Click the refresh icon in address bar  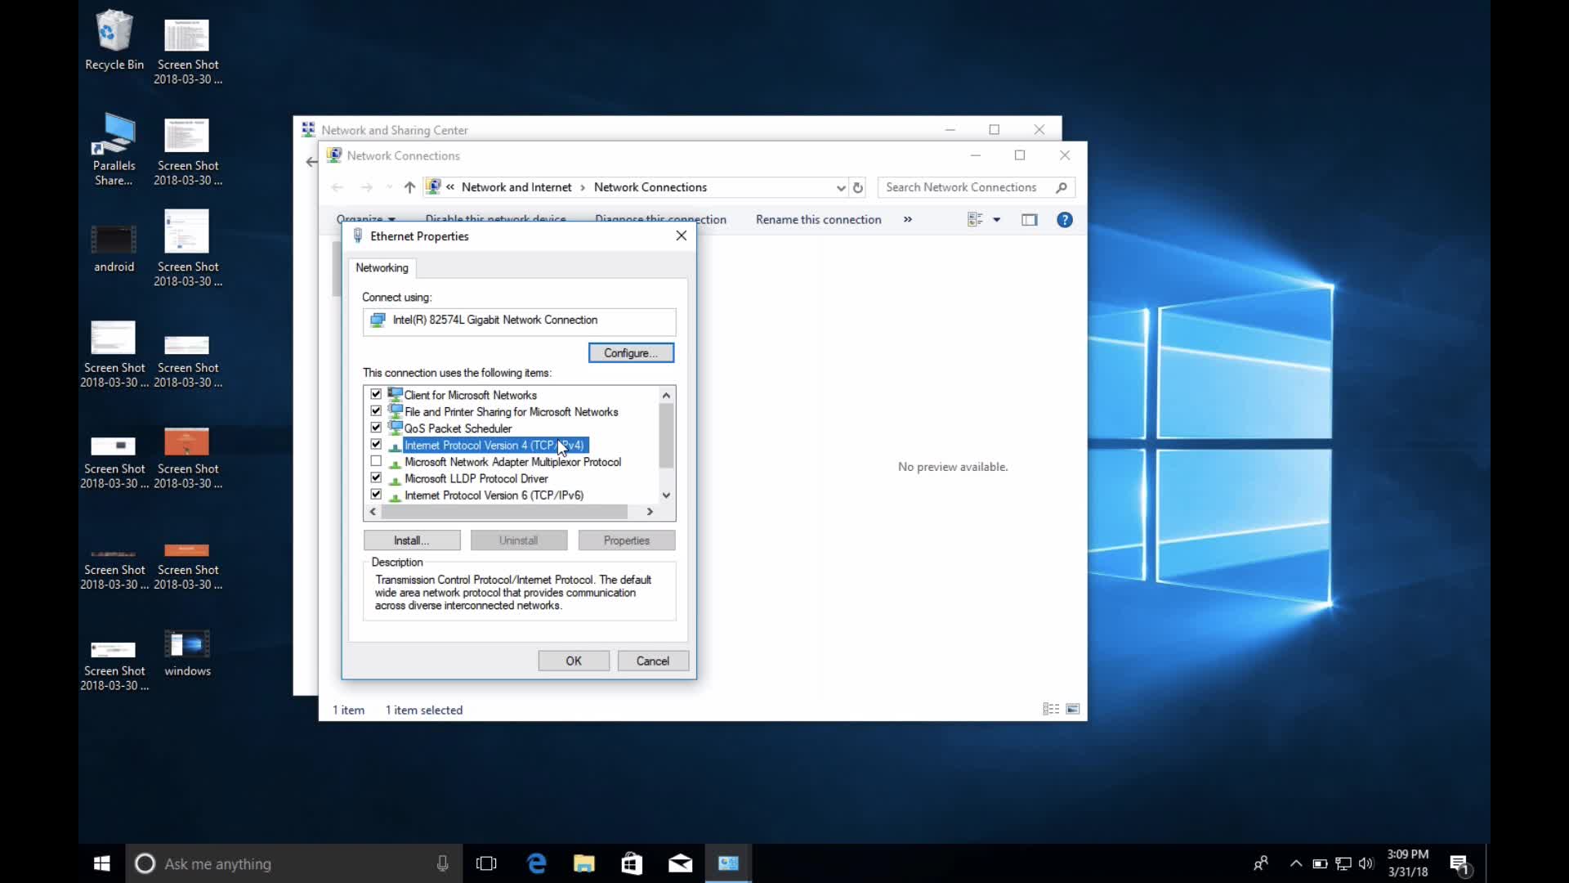click(x=857, y=187)
